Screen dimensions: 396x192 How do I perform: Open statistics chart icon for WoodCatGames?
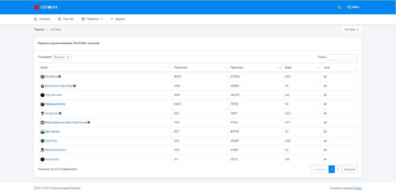325,150
